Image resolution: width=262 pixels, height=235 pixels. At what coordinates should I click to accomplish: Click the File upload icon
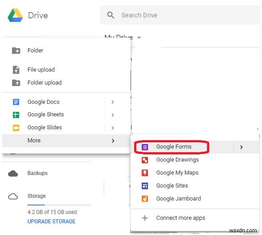click(x=16, y=70)
